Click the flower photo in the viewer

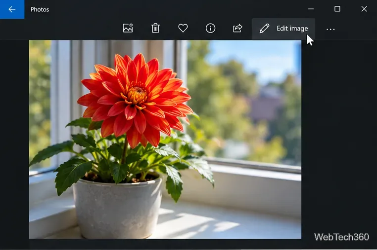pyautogui.click(x=165, y=139)
